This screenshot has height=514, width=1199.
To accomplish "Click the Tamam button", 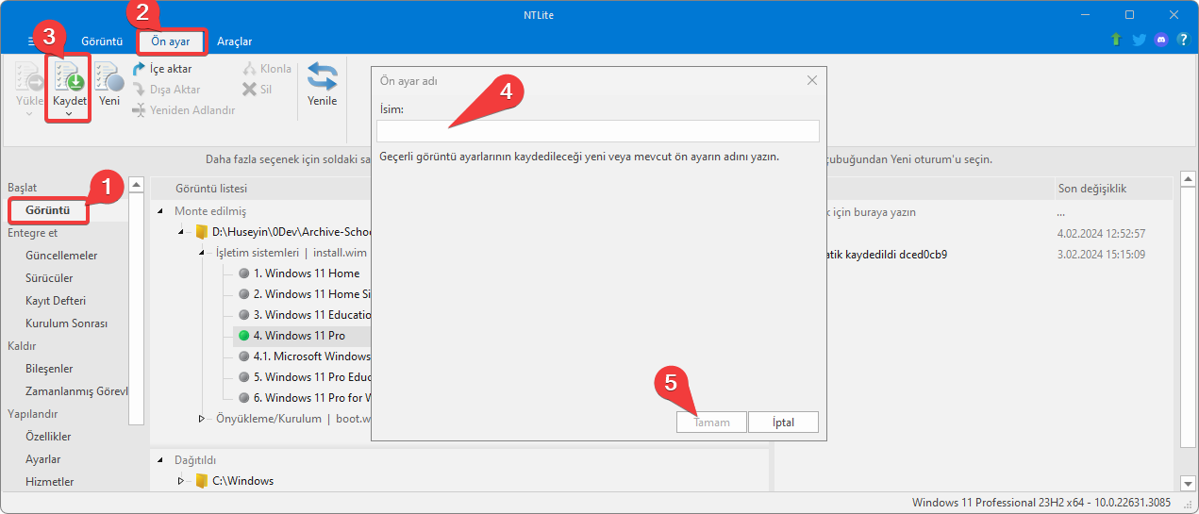I will coord(711,422).
